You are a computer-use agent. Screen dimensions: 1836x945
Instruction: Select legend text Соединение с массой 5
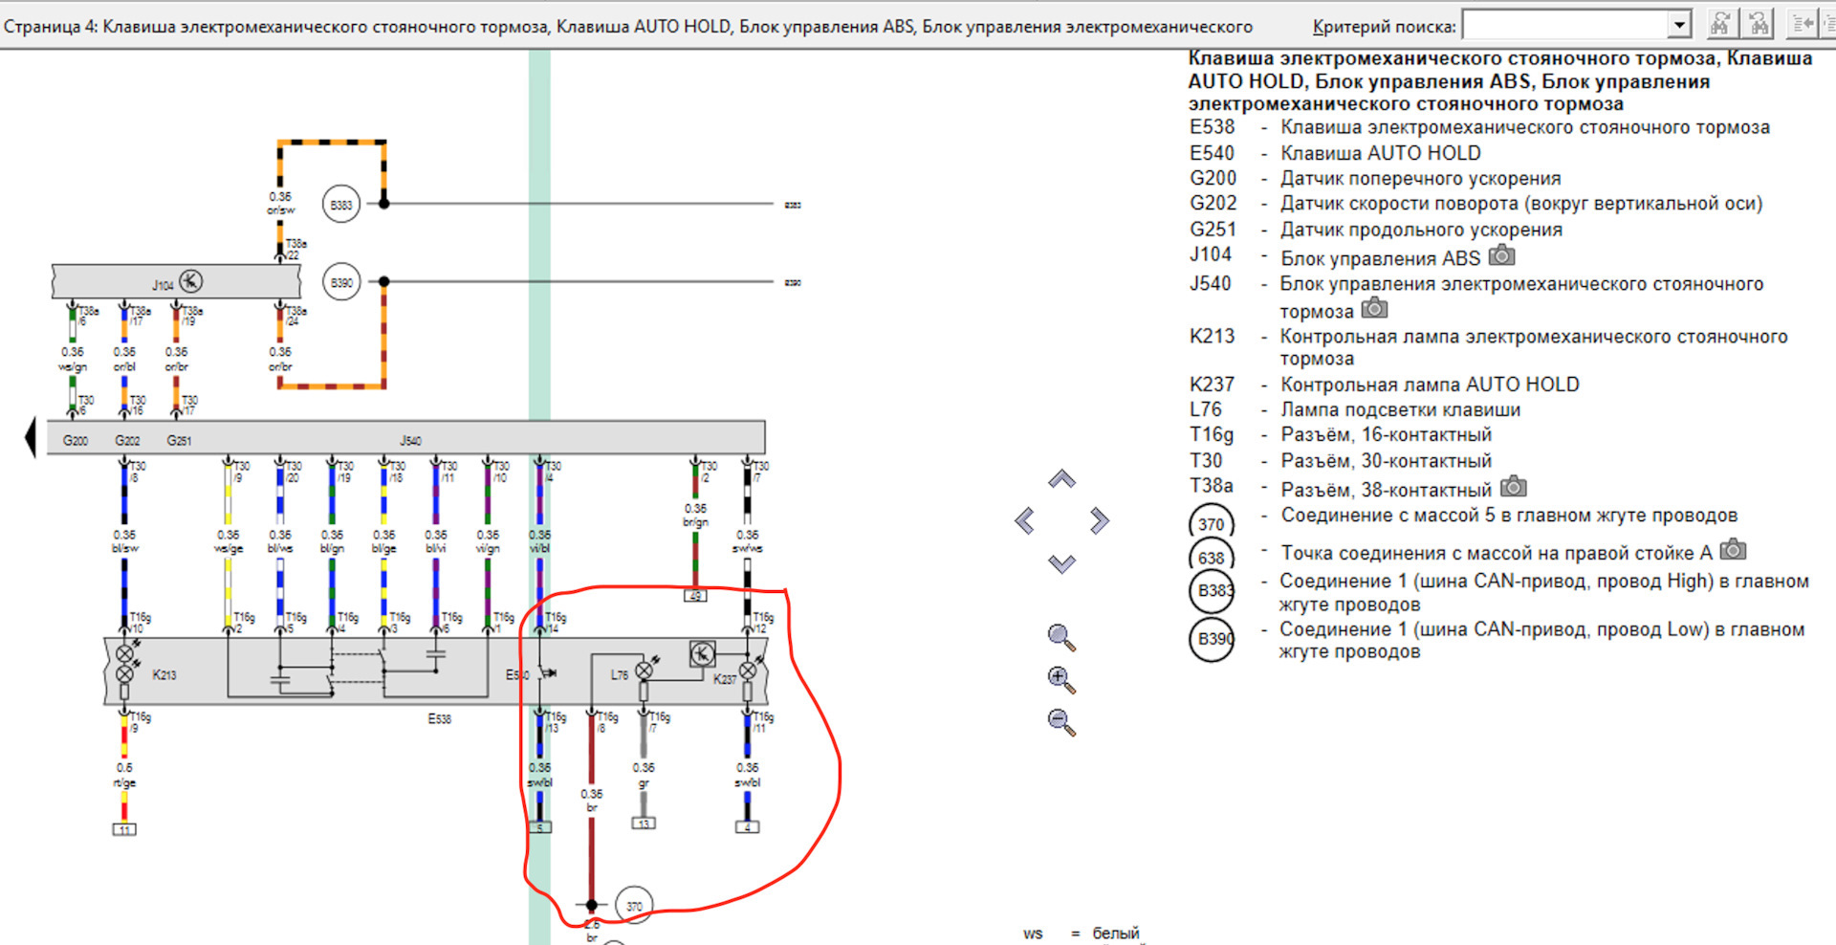click(x=1510, y=516)
